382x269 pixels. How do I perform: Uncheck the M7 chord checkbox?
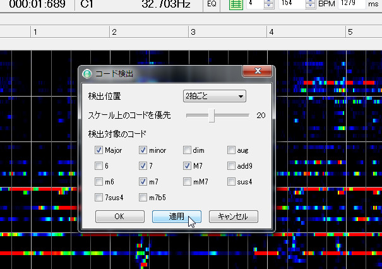coord(187,166)
